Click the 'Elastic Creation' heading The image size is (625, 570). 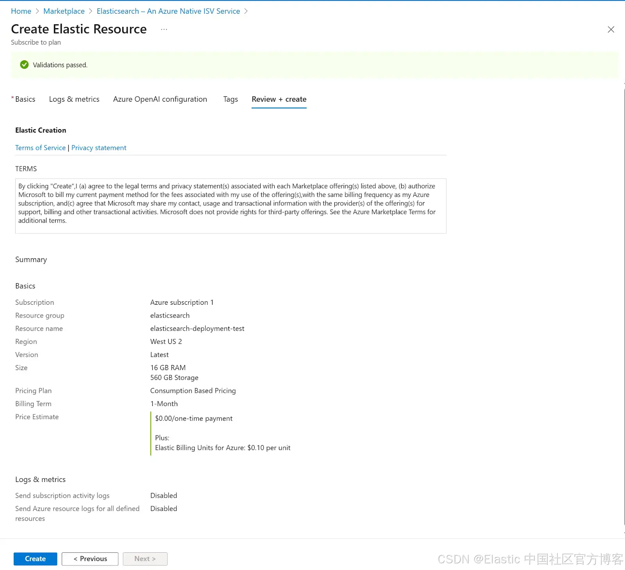(41, 130)
